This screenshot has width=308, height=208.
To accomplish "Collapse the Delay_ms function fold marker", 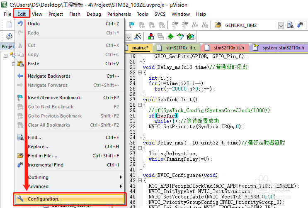I will coord(140,72).
